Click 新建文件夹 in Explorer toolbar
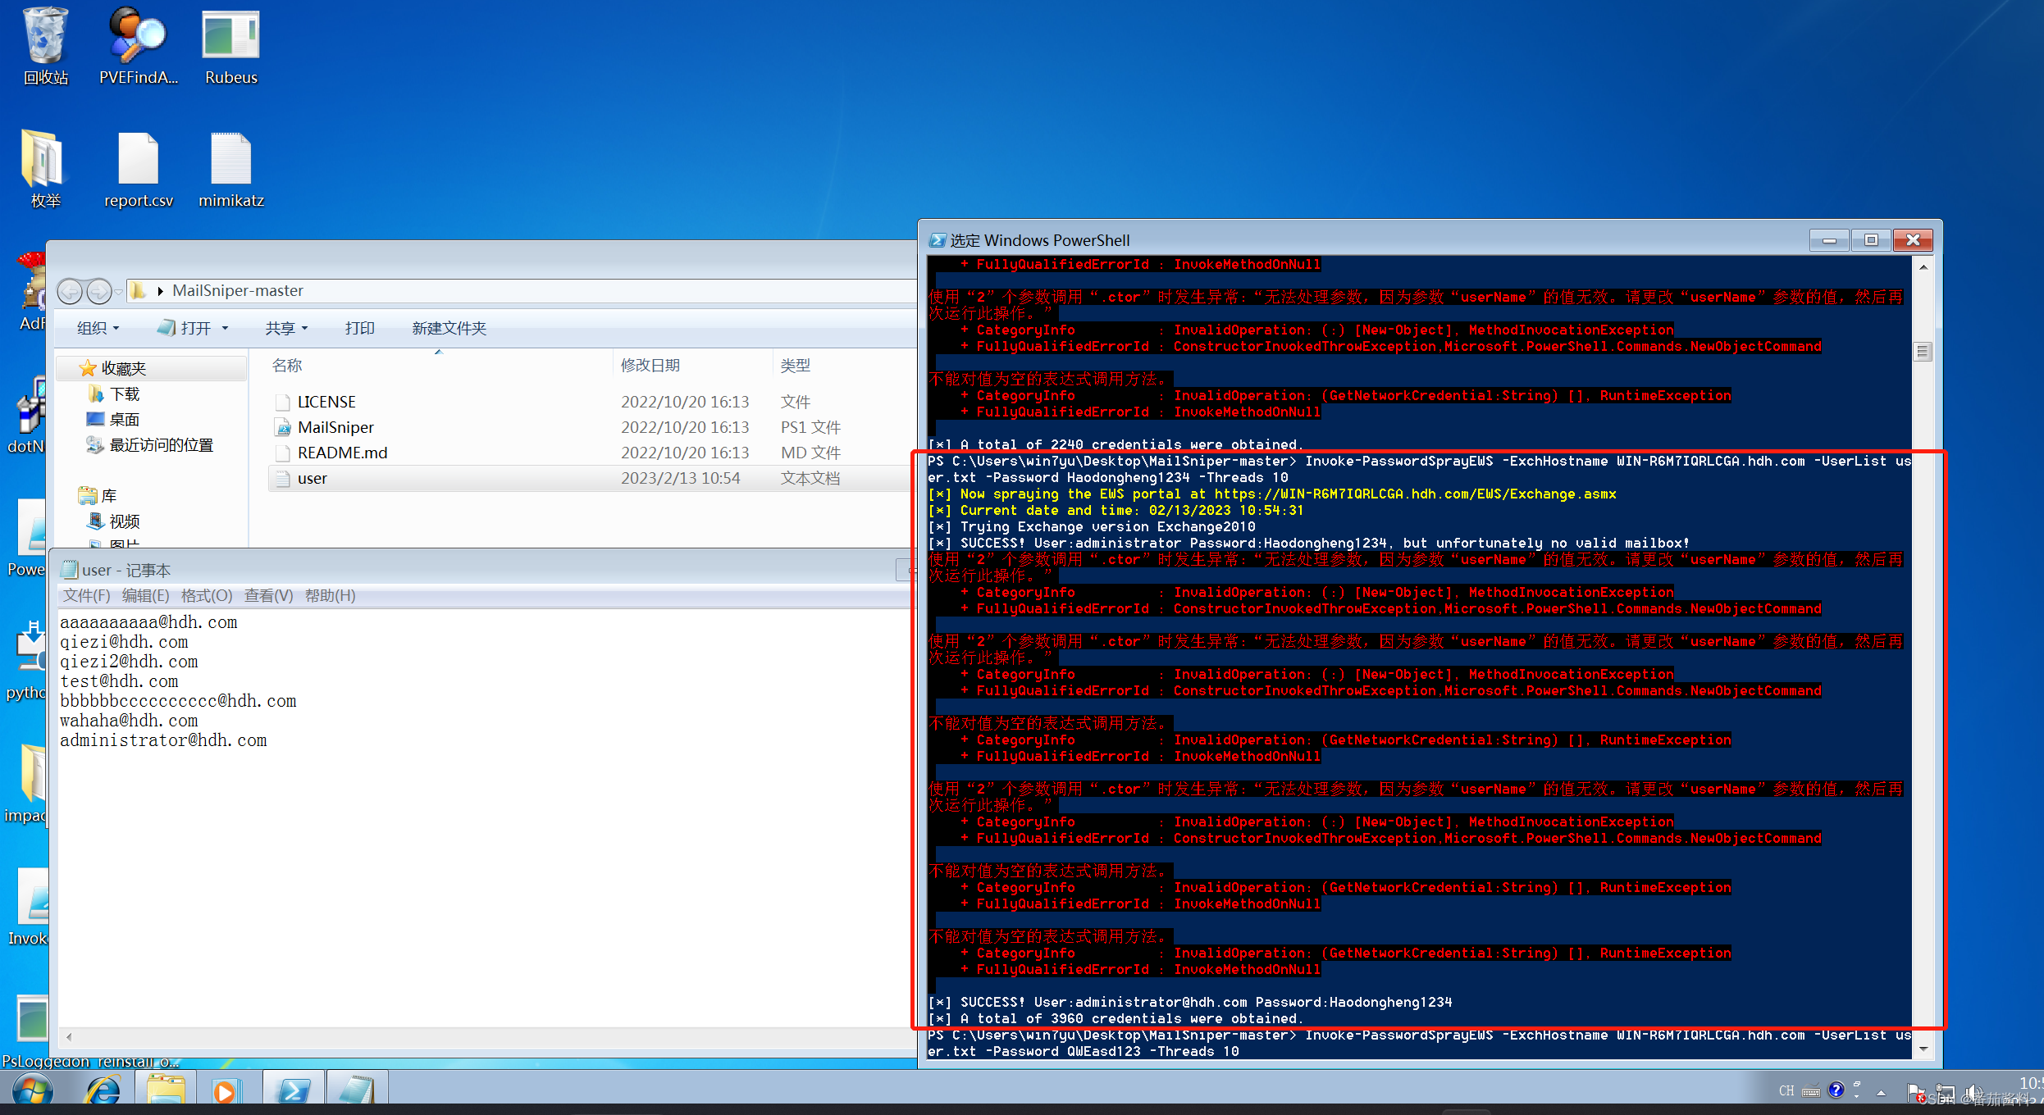Viewport: 2044px width, 1115px height. click(449, 328)
